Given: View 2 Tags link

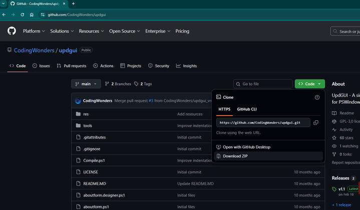Looking at the screenshot, I should (x=143, y=84).
